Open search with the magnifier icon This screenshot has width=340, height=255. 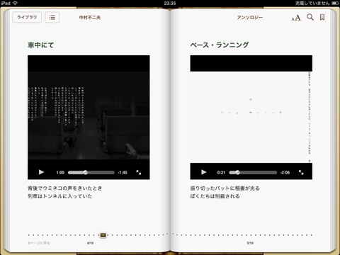pyautogui.click(x=310, y=17)
